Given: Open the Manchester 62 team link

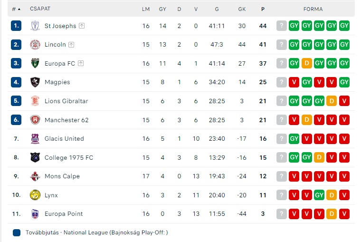Looking at the screenshot, I should coord(66,120).
